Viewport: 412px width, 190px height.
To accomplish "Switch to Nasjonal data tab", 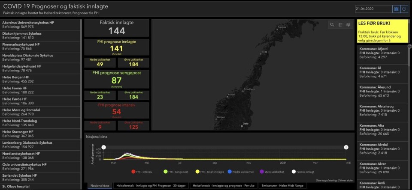I will [x=100, y=186].
